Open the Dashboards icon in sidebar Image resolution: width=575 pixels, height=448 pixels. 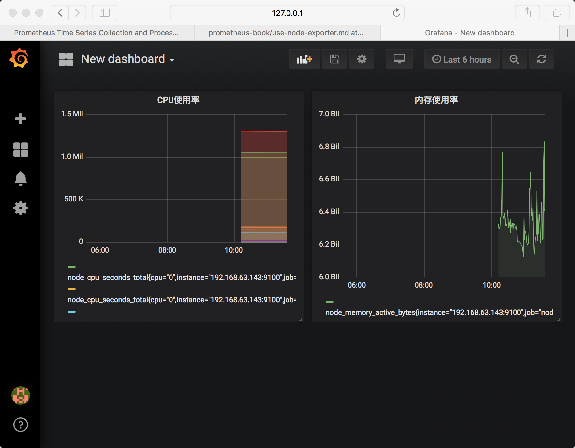click(x=20, y=149)
